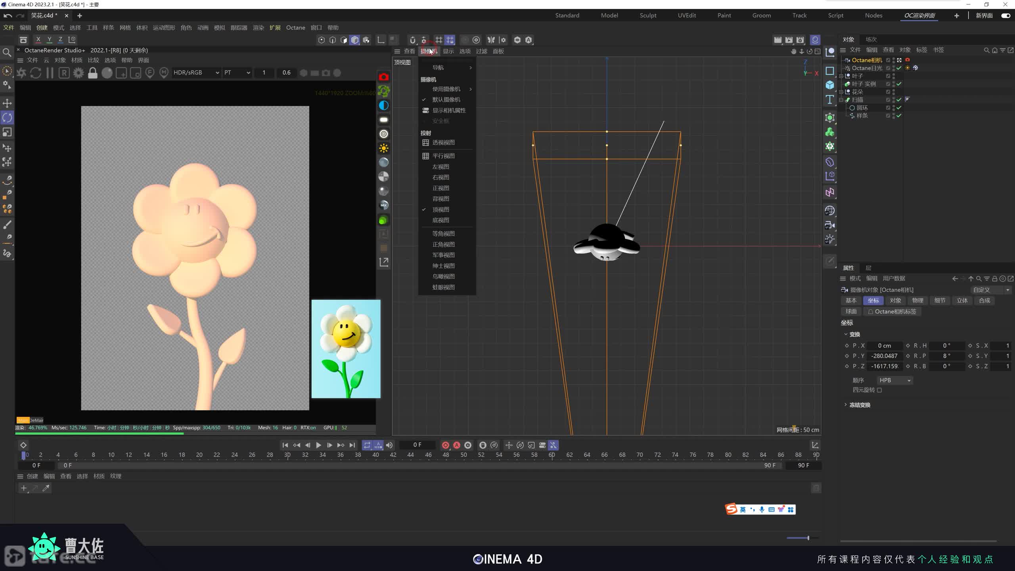Toggle the 四元旋转 checkbox
Screen dimensions: 1015x571
(879, 390)
